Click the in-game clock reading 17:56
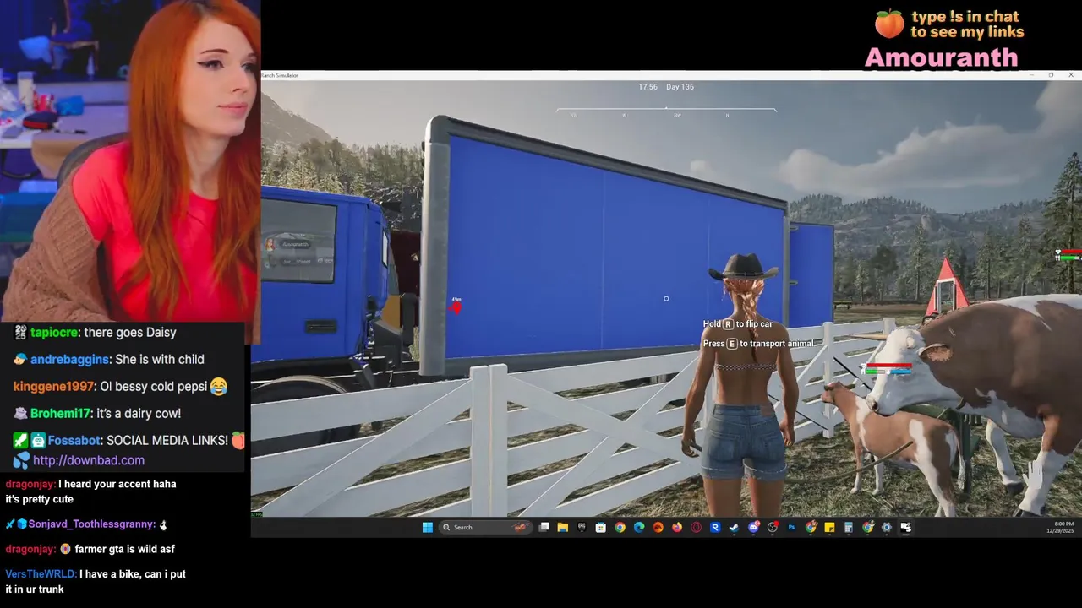This screenshot has height=608, width=1082. [648, 87]
